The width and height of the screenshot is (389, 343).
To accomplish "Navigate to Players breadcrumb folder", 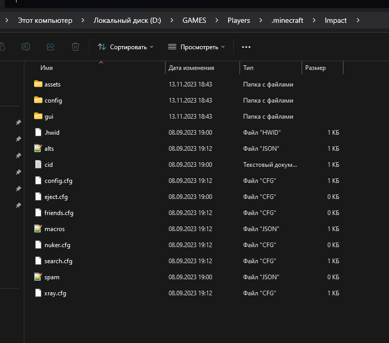I will pyautogui.click(x=238, y=20).
